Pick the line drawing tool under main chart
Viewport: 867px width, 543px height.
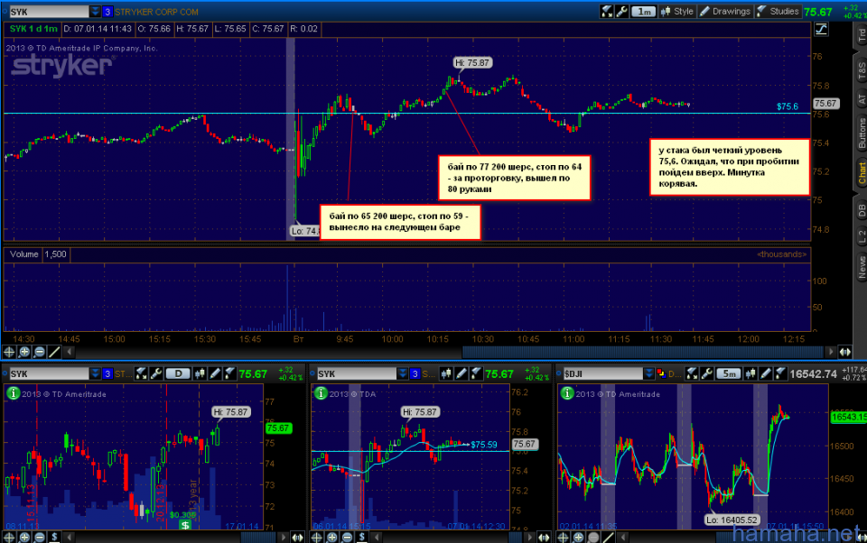point(54,352)
